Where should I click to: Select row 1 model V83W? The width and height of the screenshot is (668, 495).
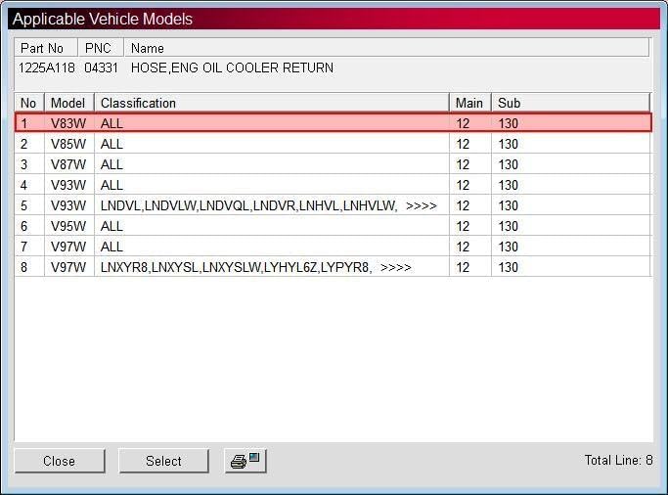(x=333, y=123)
